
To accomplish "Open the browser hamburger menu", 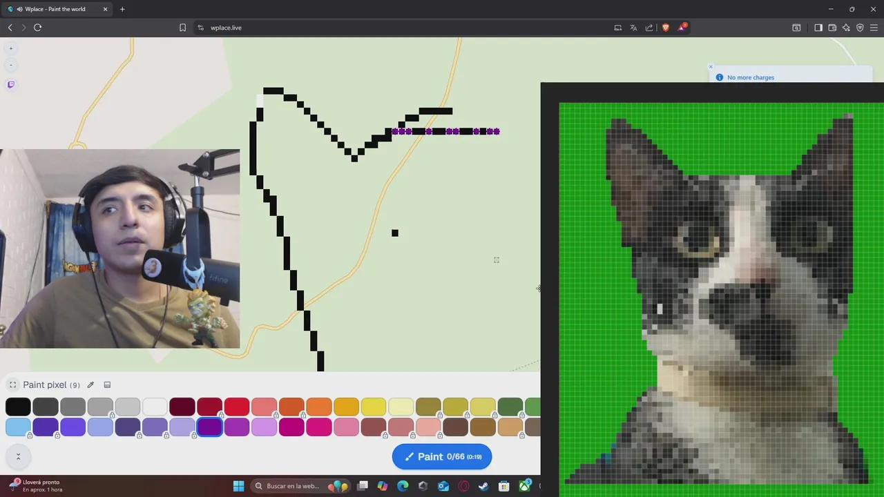I will (x=874, y=28).
